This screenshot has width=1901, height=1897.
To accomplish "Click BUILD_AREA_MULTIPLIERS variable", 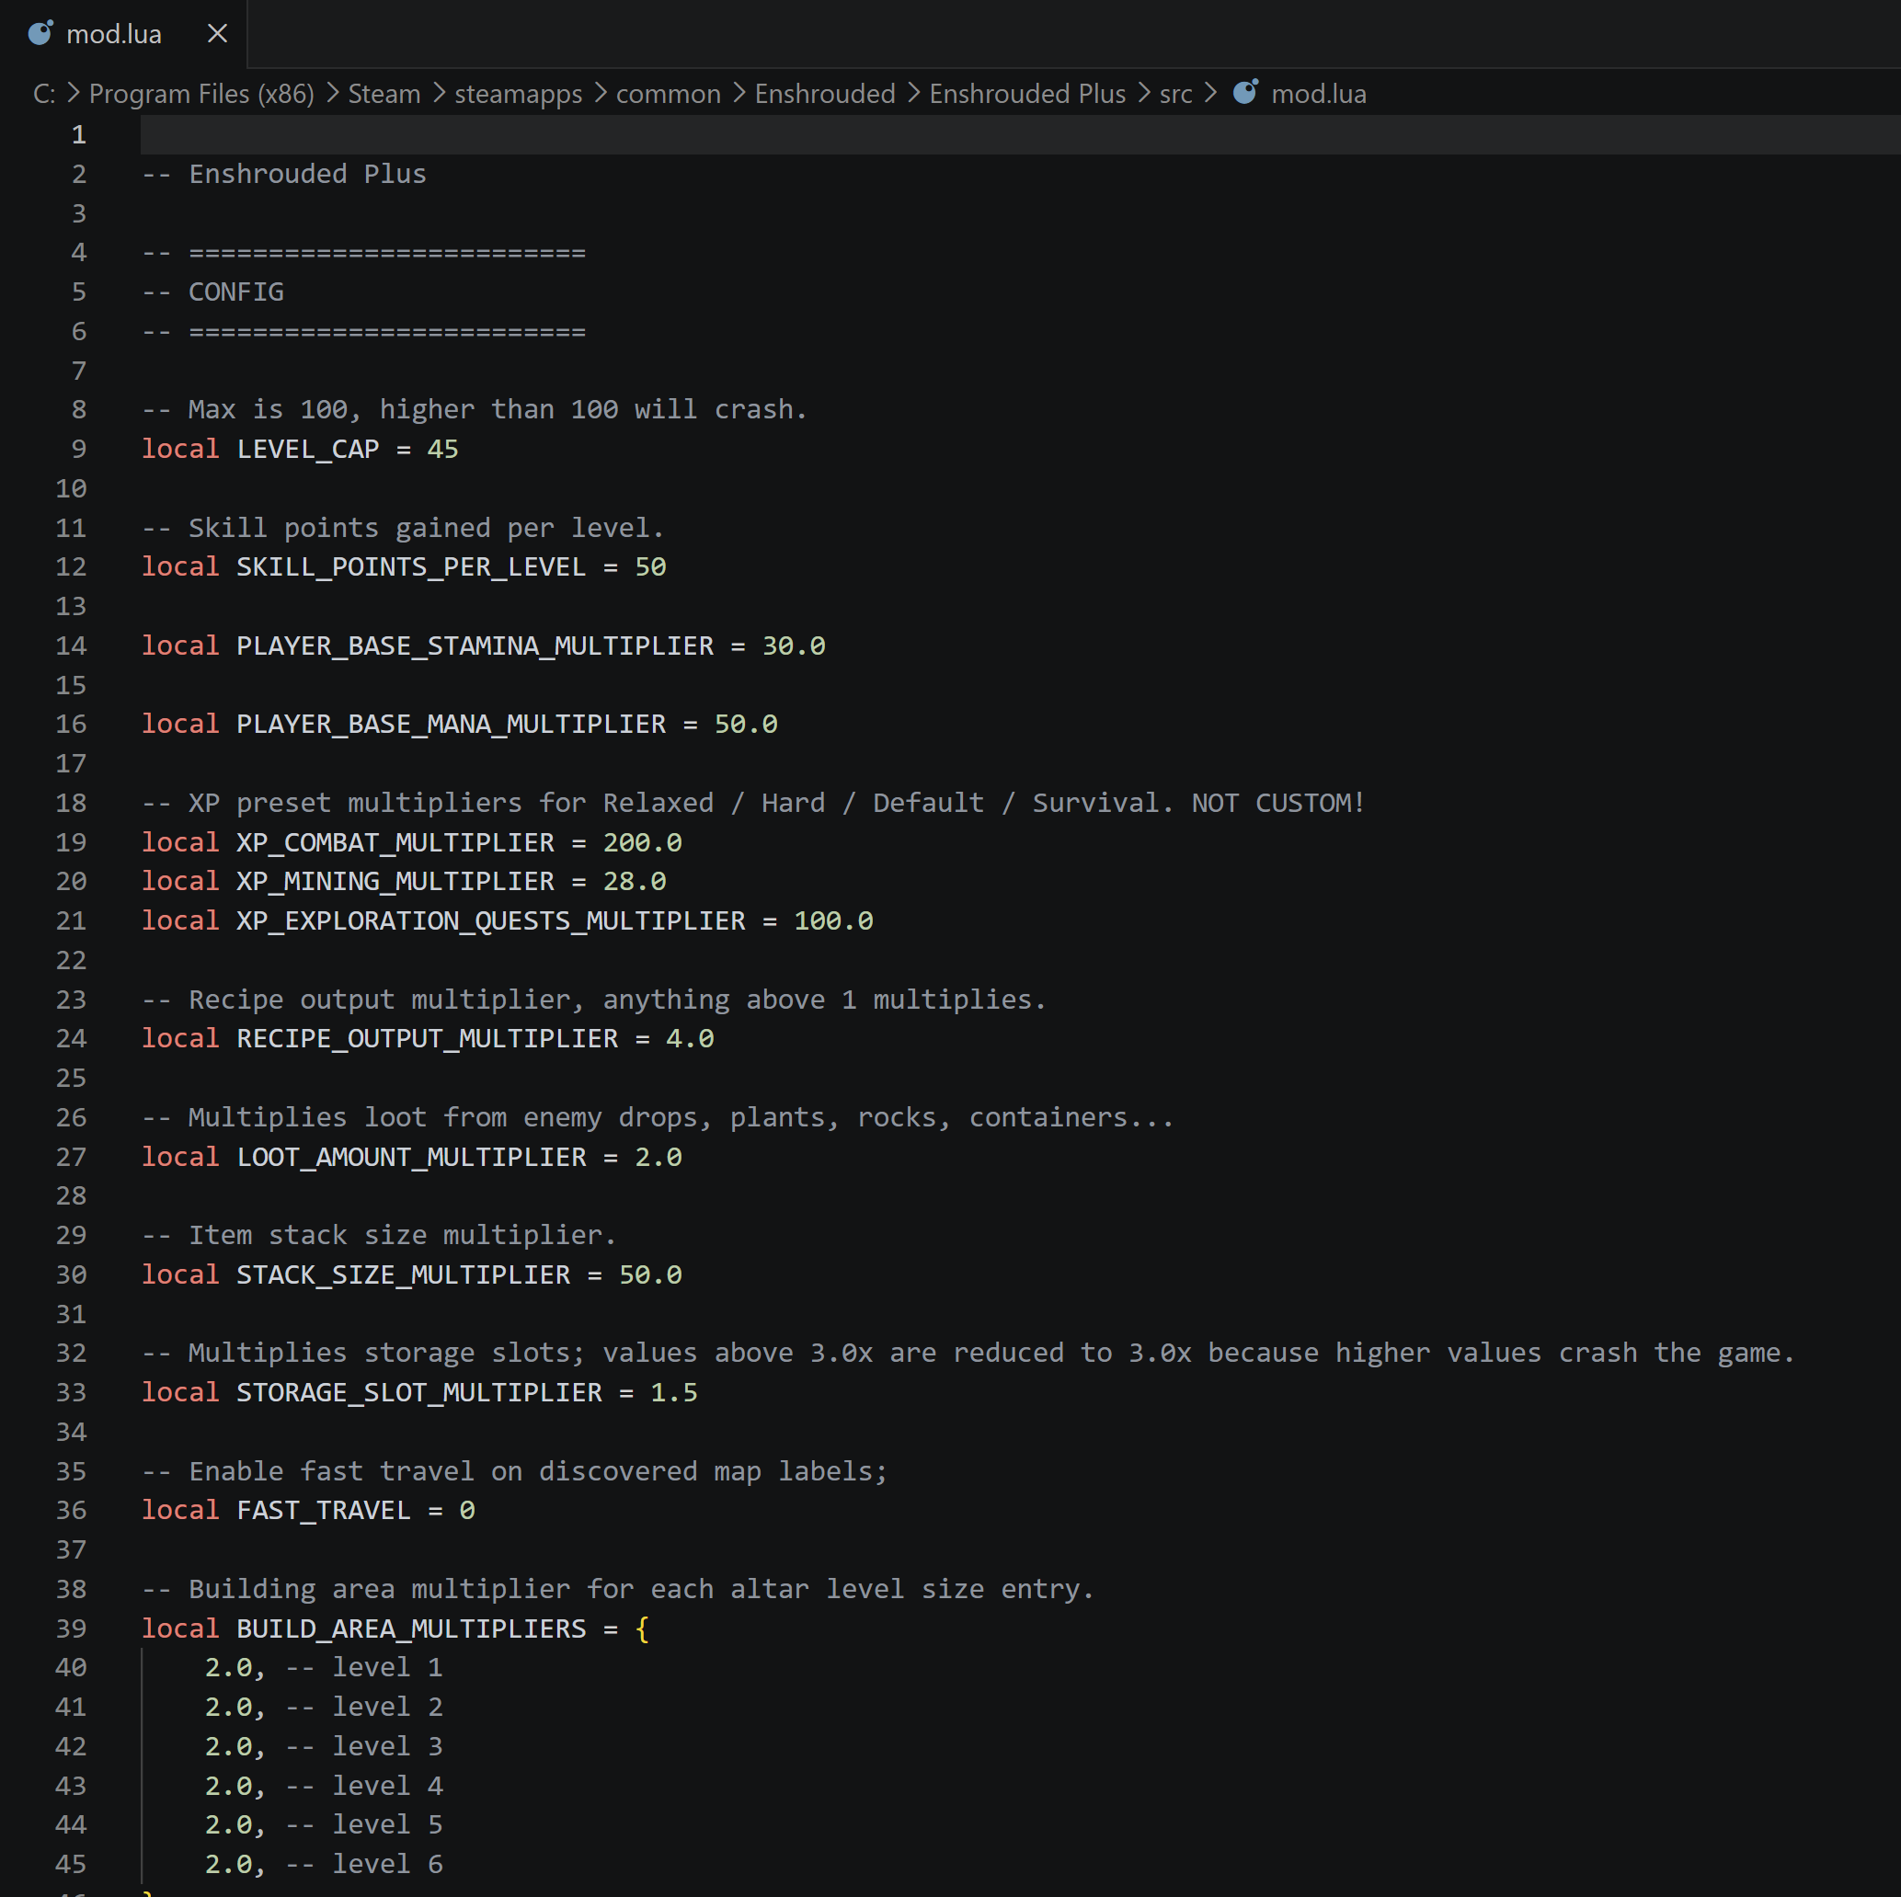I will [x=411, y=1629].
